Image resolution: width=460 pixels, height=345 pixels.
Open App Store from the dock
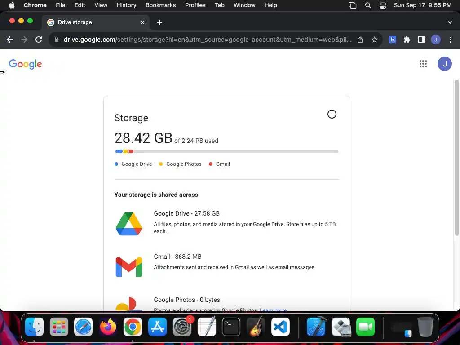click(157, 327)
